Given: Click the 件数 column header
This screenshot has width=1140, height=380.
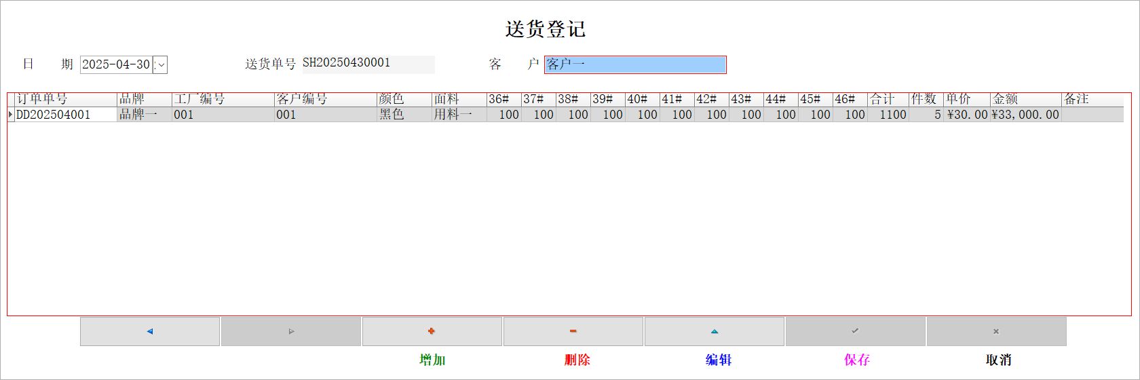Looking at the screenshot, I should [x=926, y=99].
